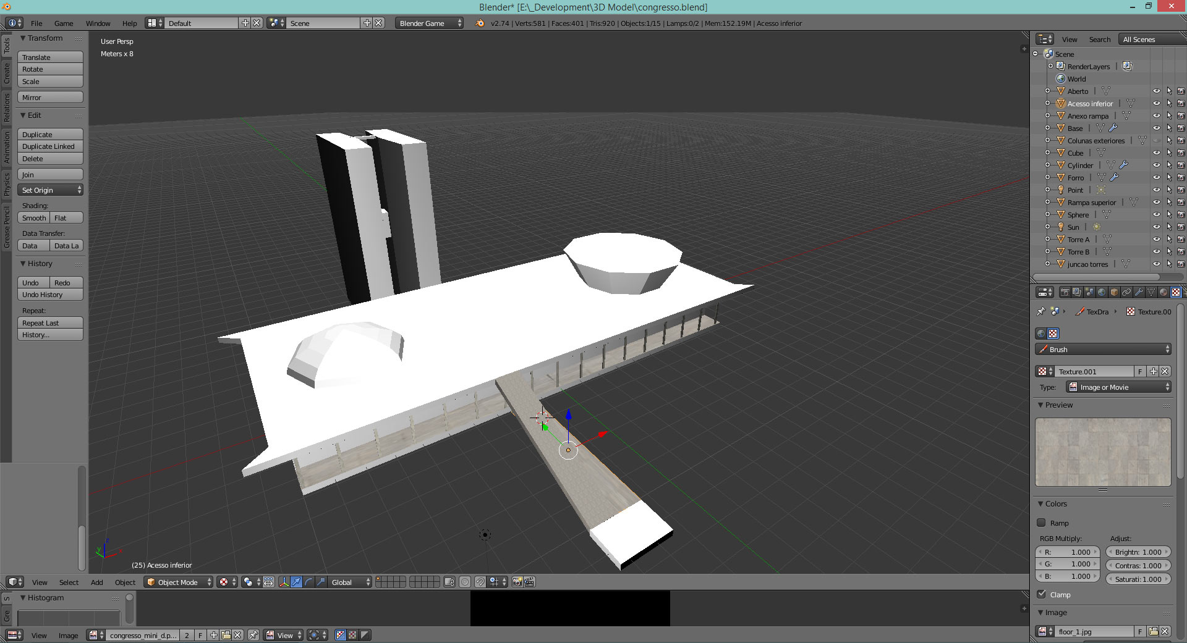Open the Game menu

click(64, 23)
